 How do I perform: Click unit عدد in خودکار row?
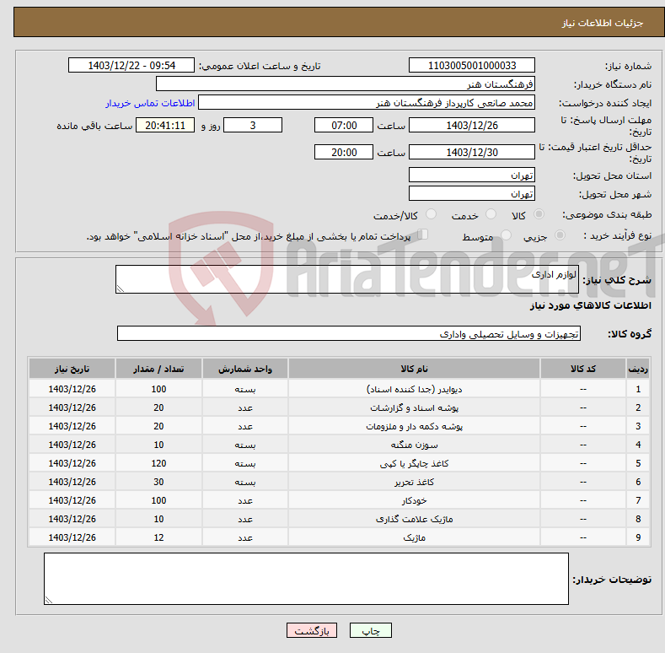(x=245, y=500)
